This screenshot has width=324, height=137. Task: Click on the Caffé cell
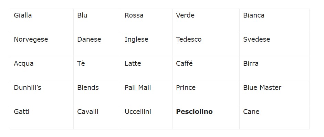206,69
